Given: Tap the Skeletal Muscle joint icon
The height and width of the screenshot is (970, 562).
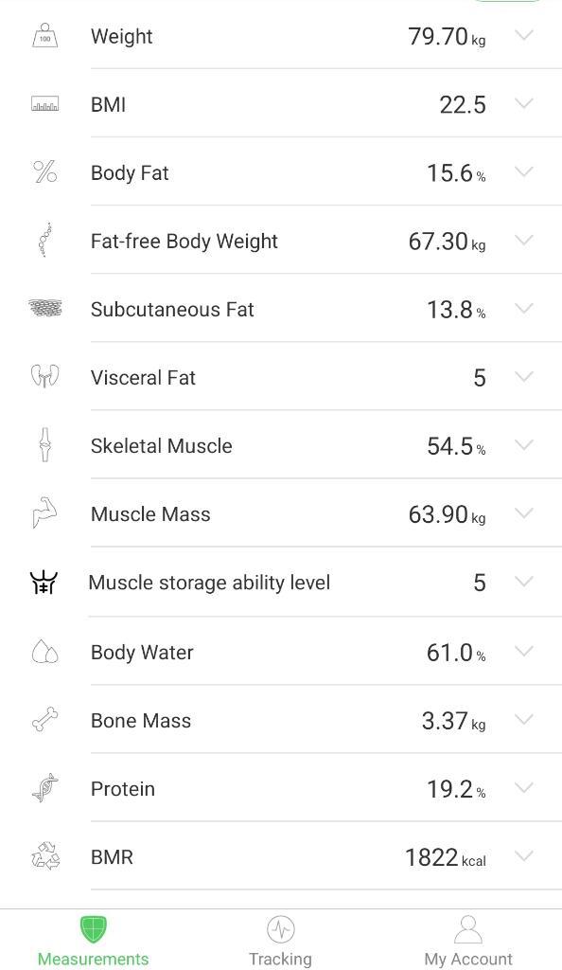Looking at the screenshot, I should (44, 445).
